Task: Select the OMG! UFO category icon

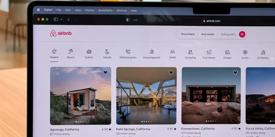Action: (x=172, y=52)
